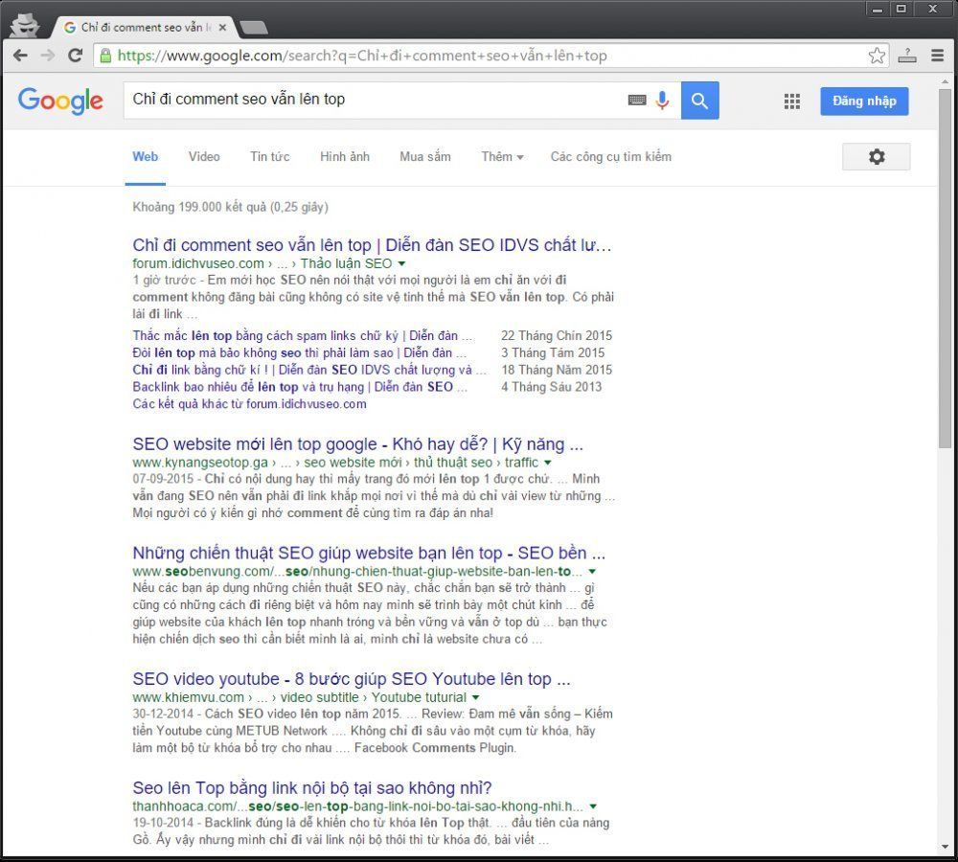Image resolution: width=958 pixels, height=862 pixels.
Task: Click the Google logo
Action: [60, 101]
